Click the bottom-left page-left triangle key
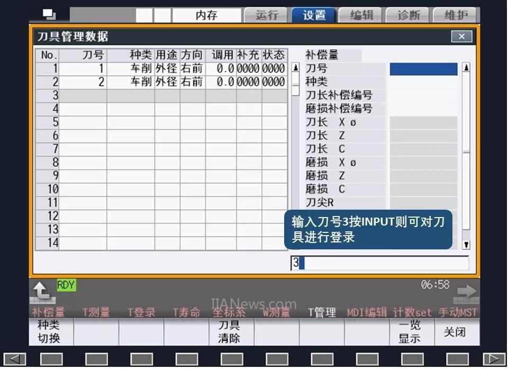The width and height of the screenshot is (508, 369). coord(14,359)
